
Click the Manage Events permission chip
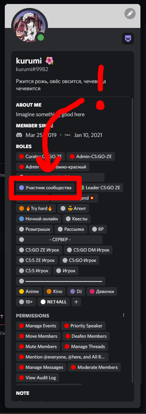(x=37, y=326)
